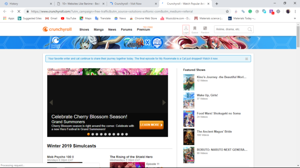Open Chrome three-dot menu
Viewport: 300px width, 168px height.
[295, 12]
